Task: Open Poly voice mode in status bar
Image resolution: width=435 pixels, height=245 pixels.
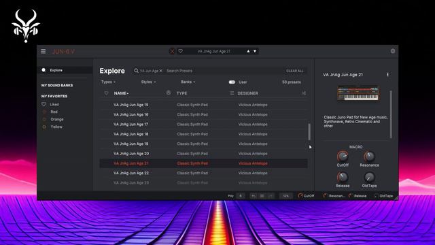Action: tap(231, 196)
